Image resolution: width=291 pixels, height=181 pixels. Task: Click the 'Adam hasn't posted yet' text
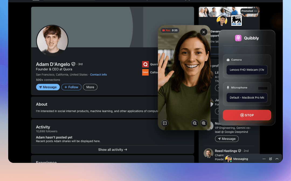[x=54, y=137]
